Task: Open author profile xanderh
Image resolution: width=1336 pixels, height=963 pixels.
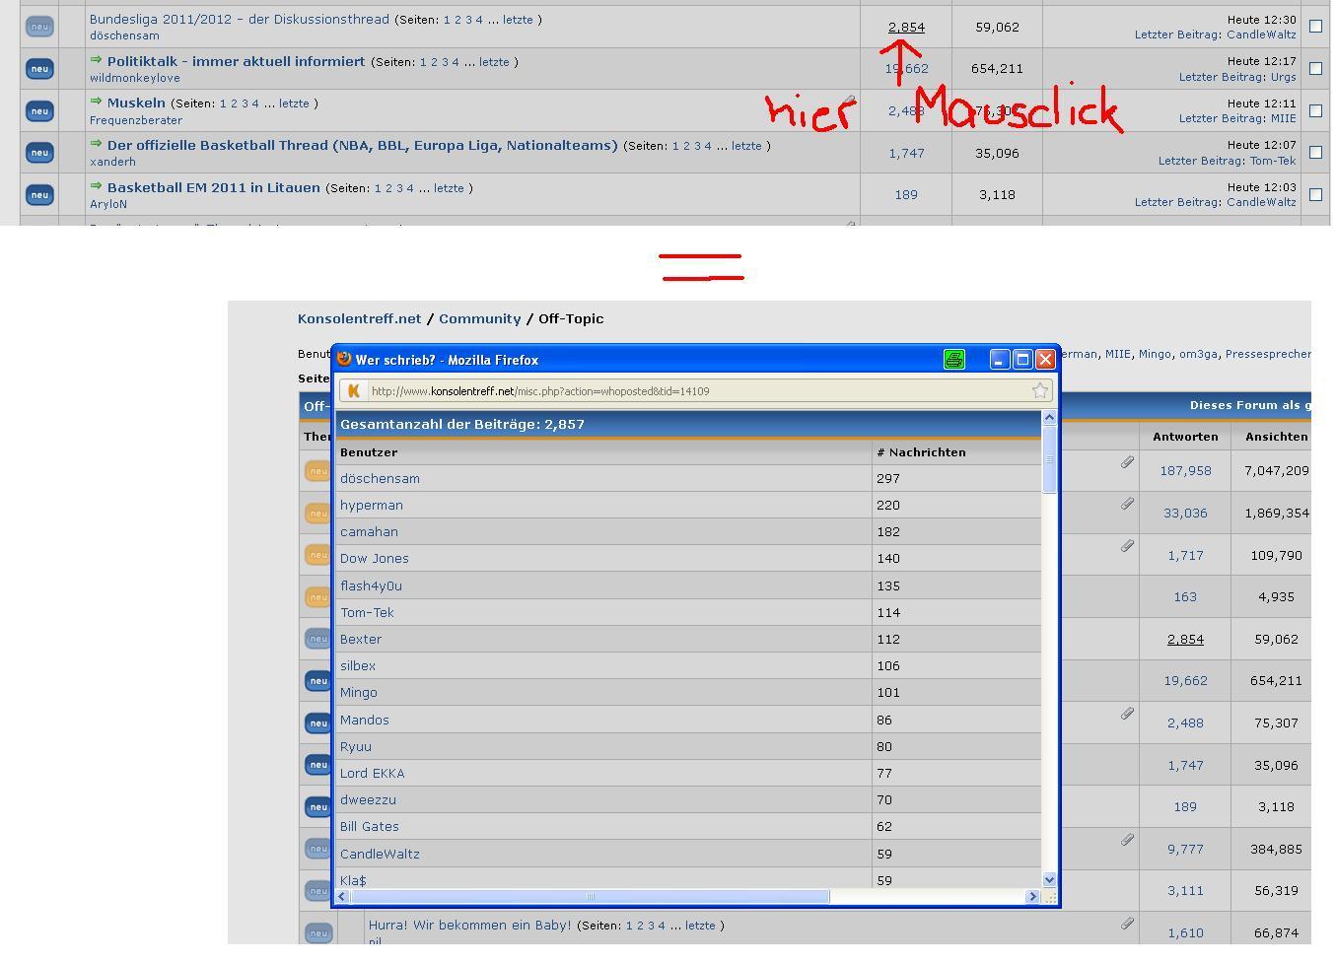Action: (112, 162)
